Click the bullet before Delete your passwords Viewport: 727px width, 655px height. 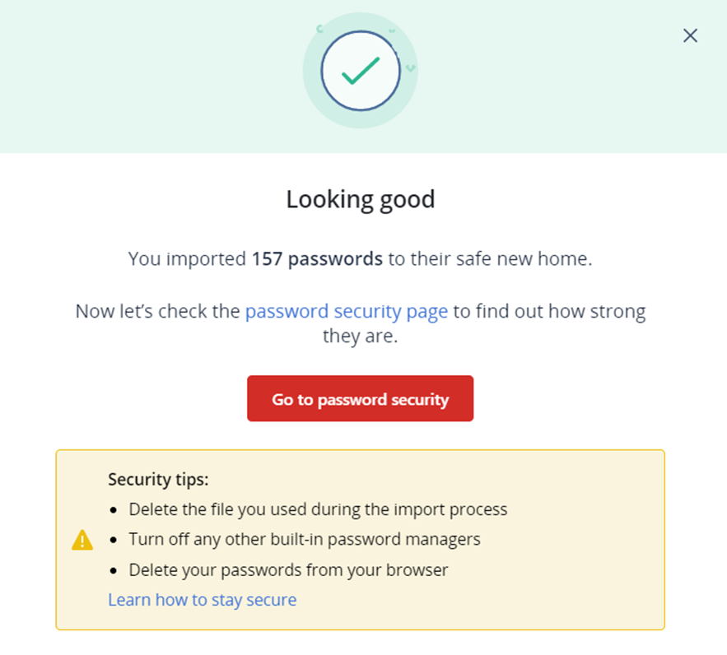pos(114,571)
